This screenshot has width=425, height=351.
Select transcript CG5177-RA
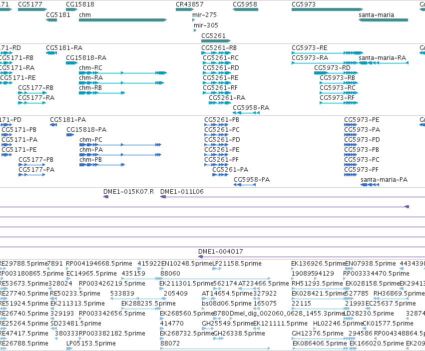[x=31, y=103]
